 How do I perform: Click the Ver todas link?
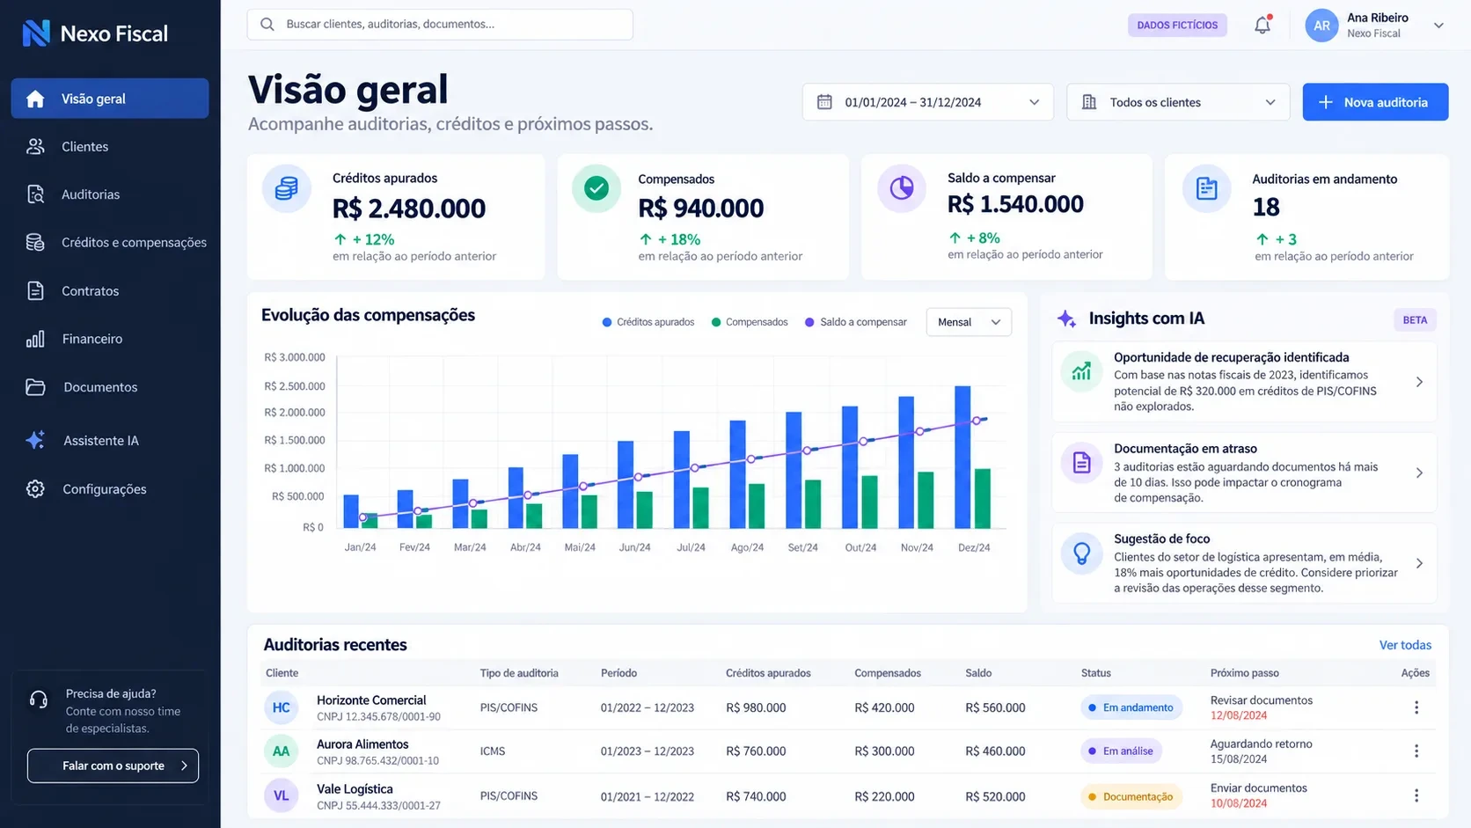tap(1405, 645)
